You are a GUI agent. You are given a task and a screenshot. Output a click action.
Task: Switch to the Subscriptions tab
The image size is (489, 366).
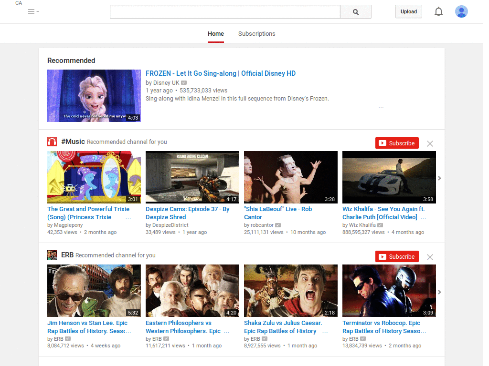pos(256,34)
